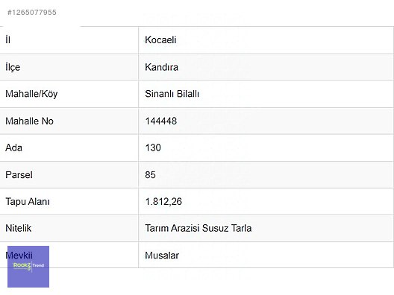This screenshot has width=394, height=295.
Task: Click the Mahalle/Köy row label
Action: [x=31, y=94]
